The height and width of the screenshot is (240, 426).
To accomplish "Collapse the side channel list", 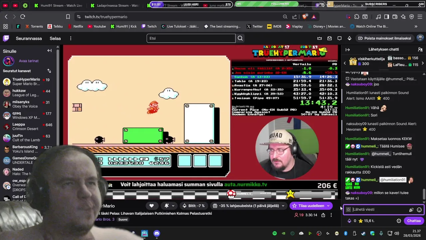I will (x=49, y=50).
